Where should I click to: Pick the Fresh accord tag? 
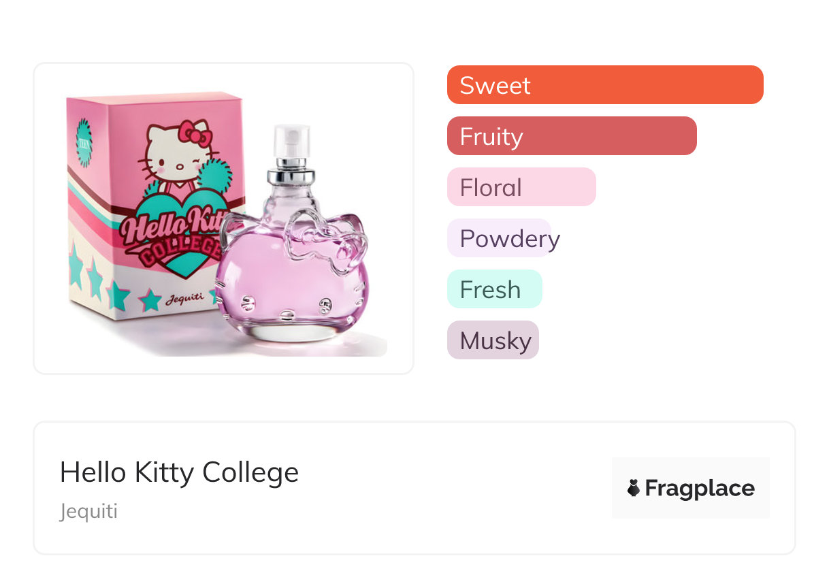pyautogui.click(x=494, y=289)
